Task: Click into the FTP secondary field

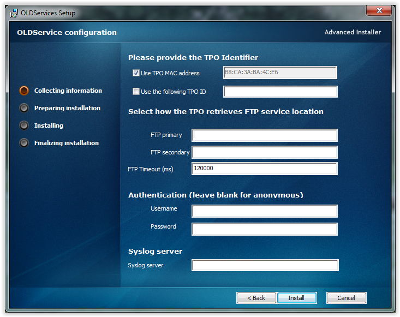Action: coord(264,152)
